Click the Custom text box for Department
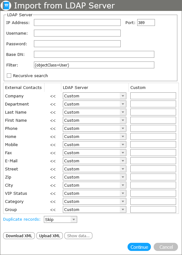The width and height of the screenshot is (182, 255). click(153, 104)
